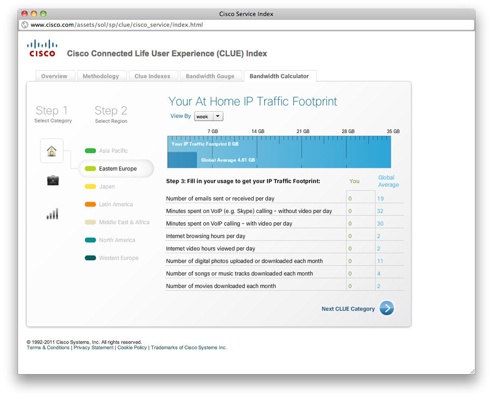Viewport: 493px width, 401px height.
Task: Click the window resize grip corner
Action: point(472,371)
